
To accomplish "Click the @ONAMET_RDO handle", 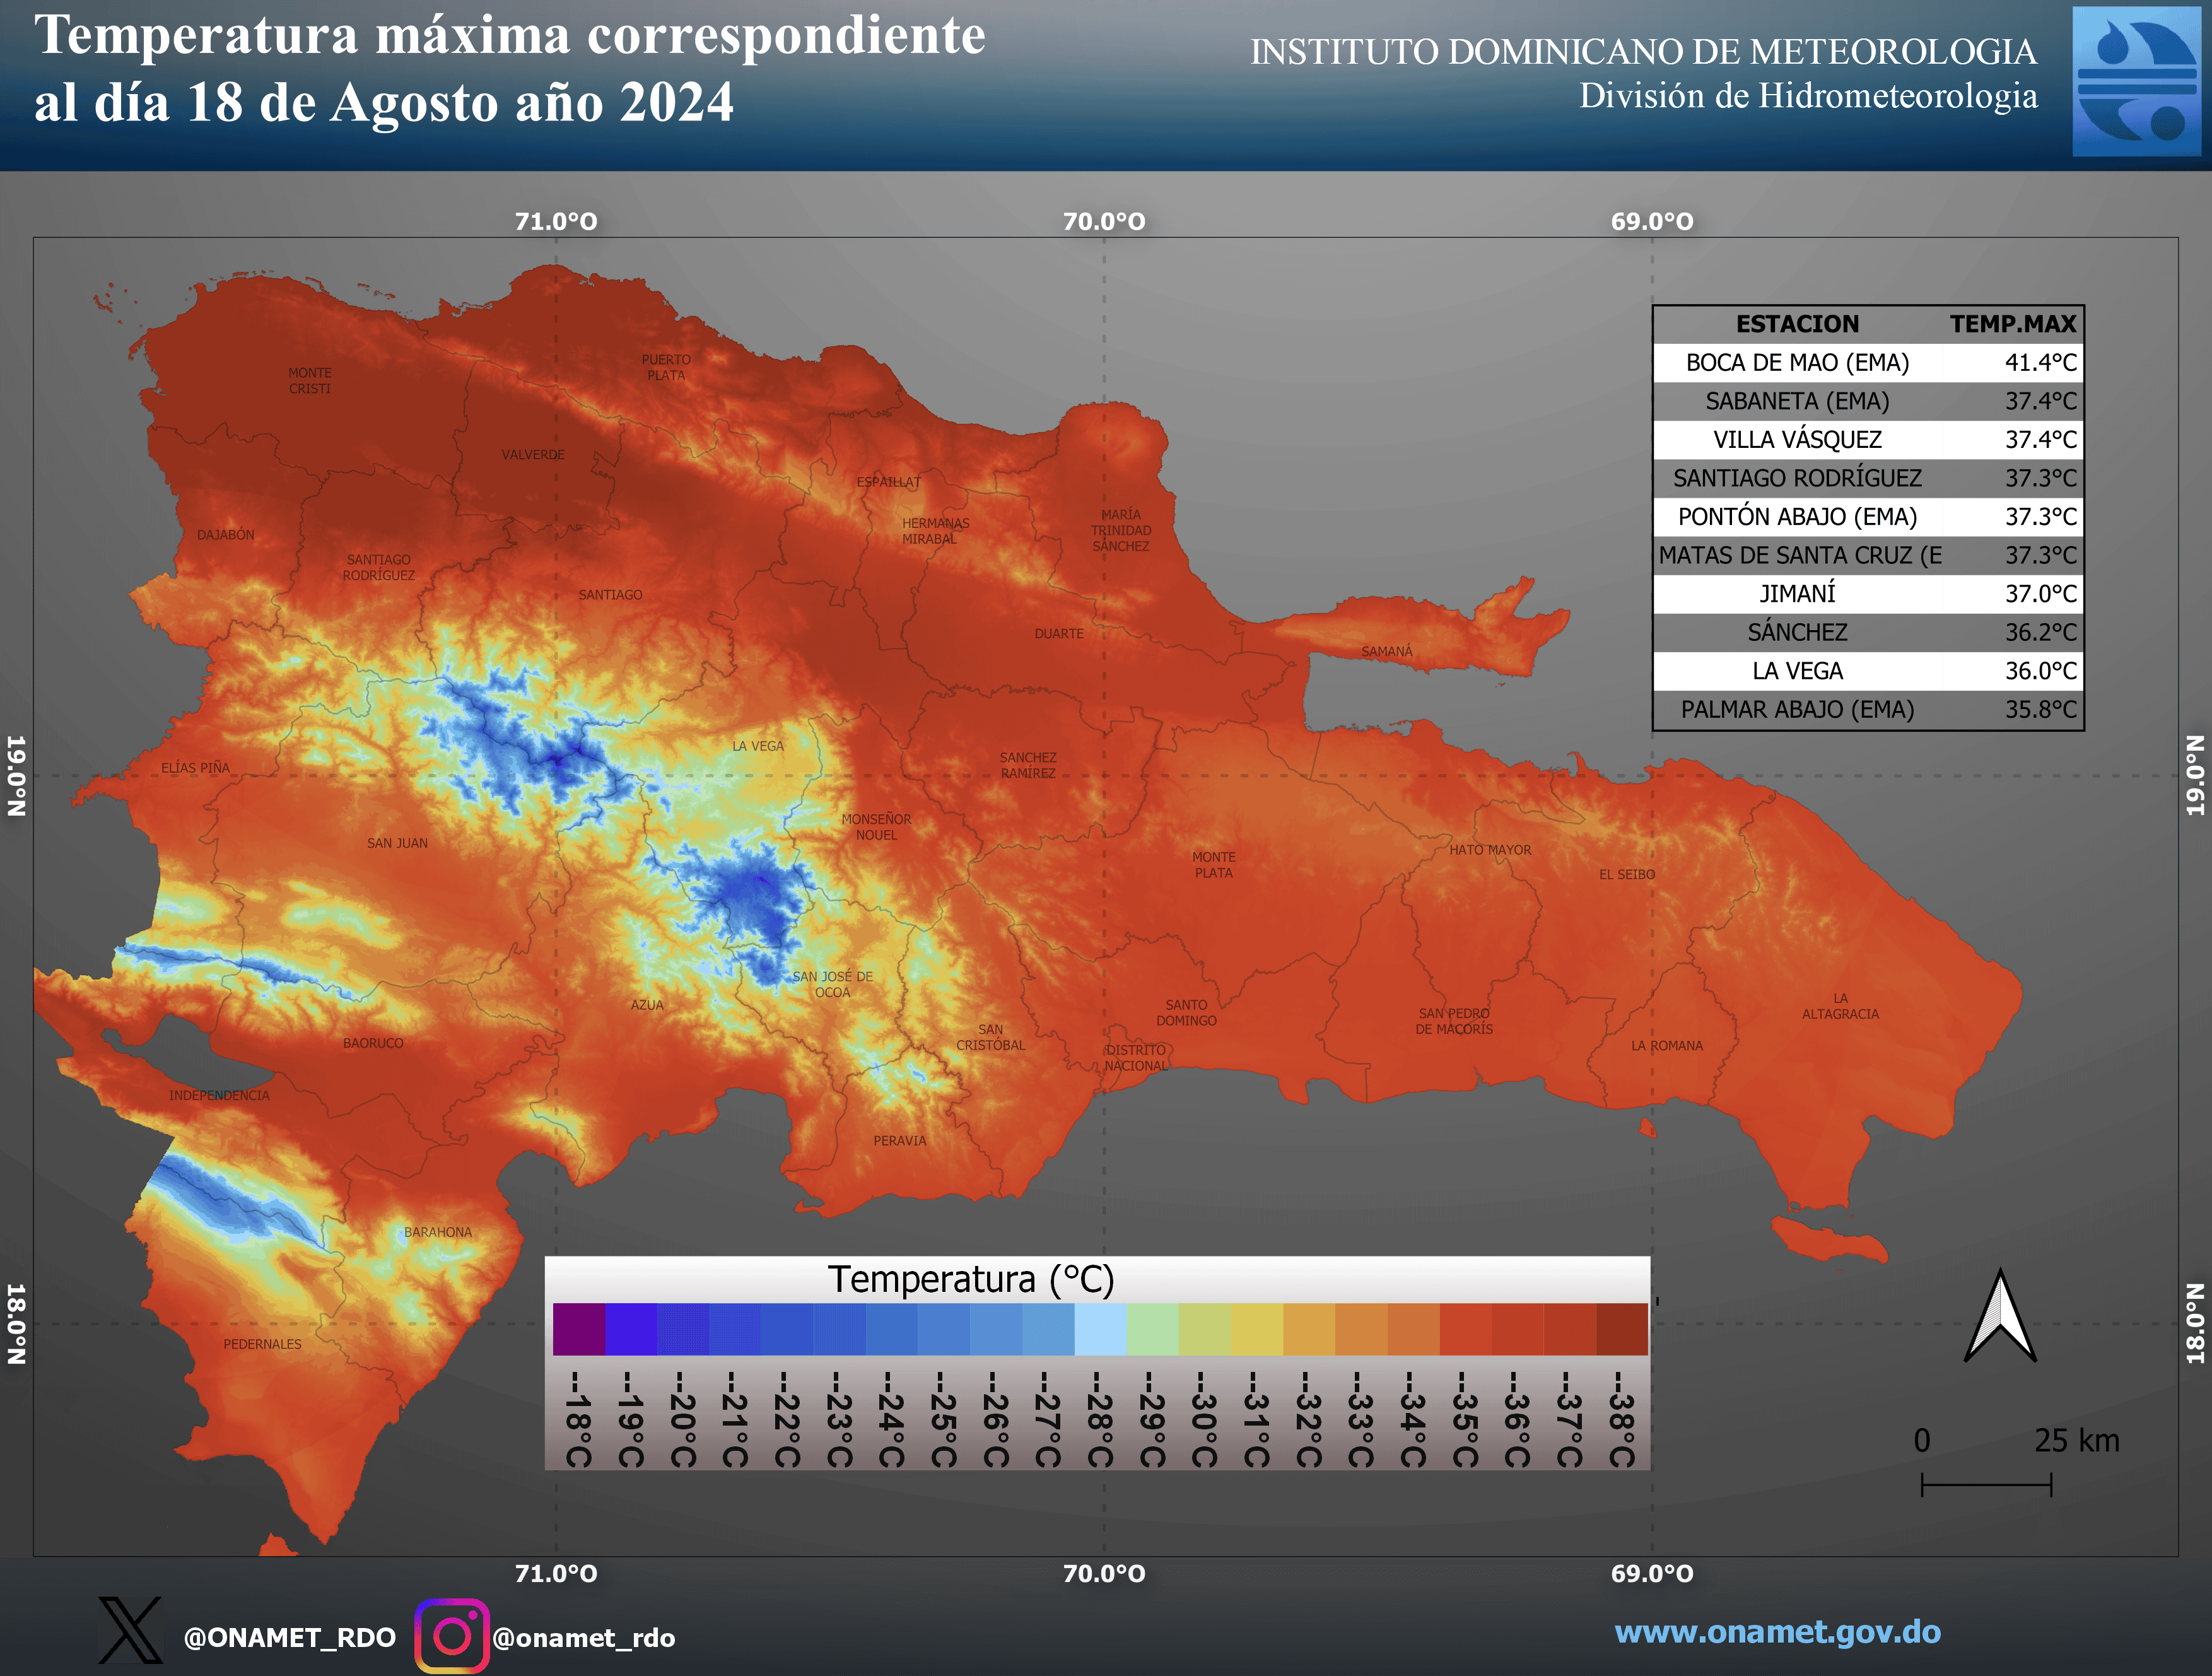I will 290,1637.
